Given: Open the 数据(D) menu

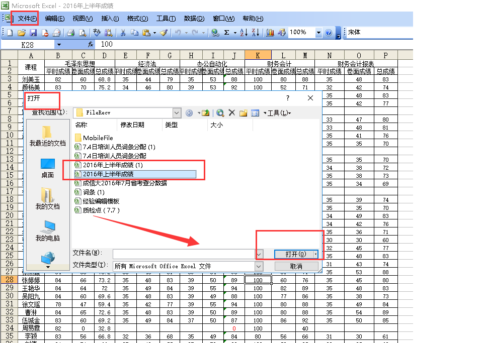Looking at the screenshot, I should click(x=194, y=19).
